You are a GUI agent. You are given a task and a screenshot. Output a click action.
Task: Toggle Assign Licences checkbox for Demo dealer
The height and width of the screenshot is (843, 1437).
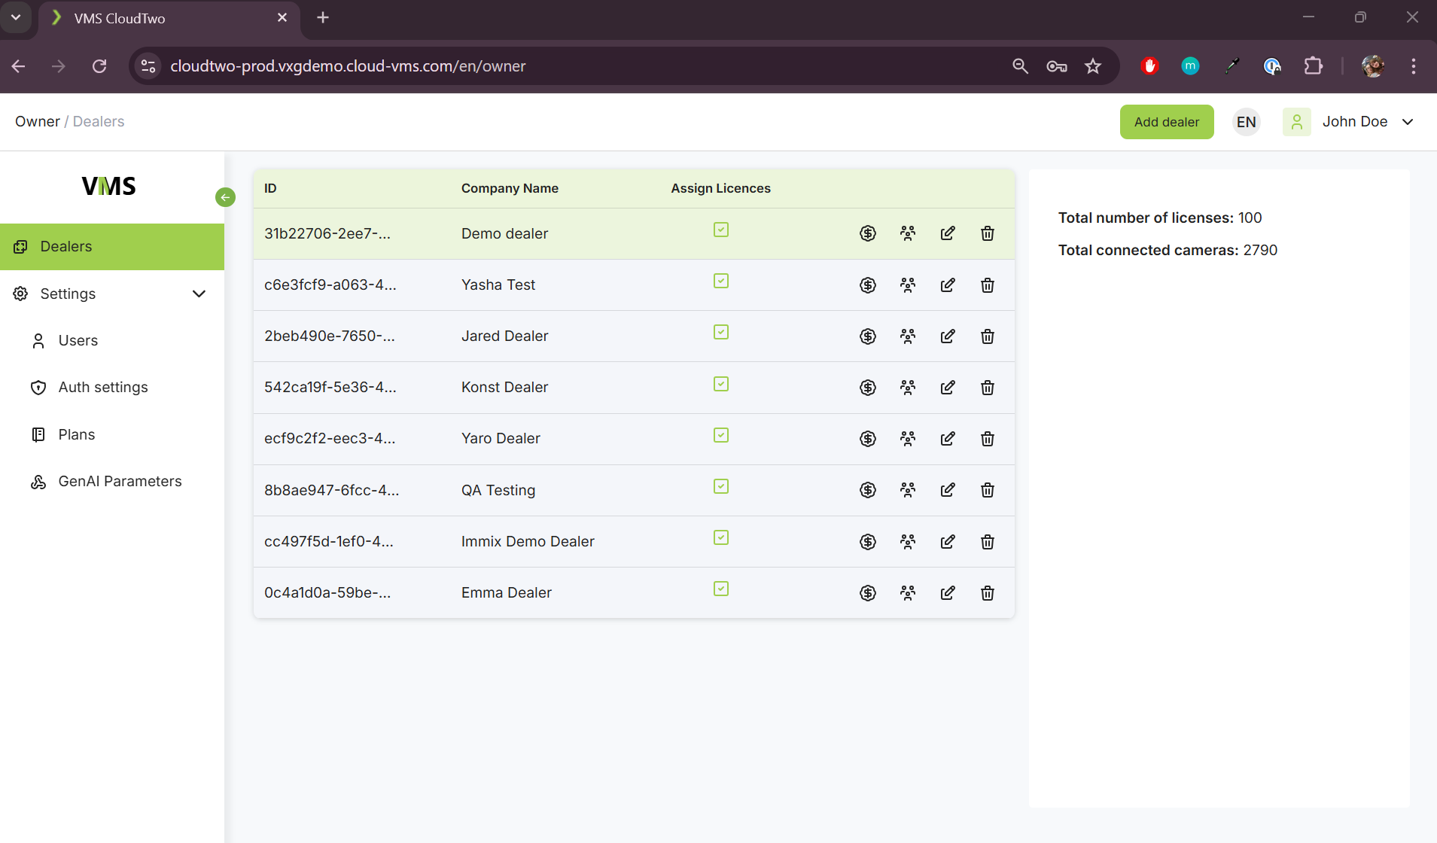click(x=721, y=230)
